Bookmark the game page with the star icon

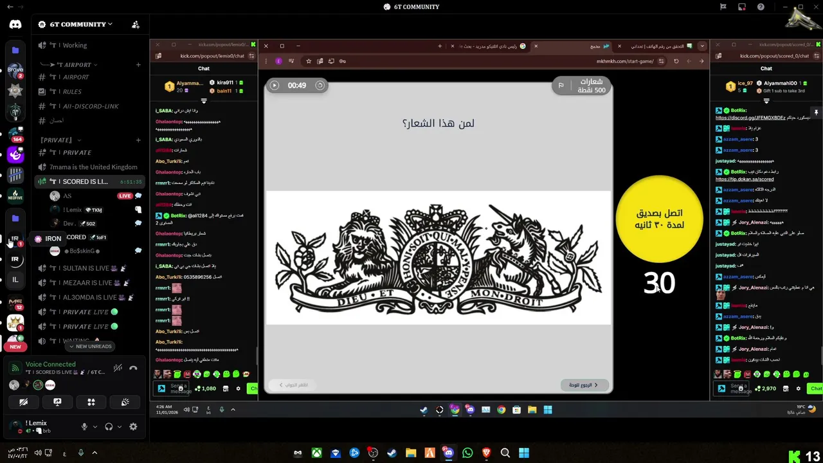[309, 61]
